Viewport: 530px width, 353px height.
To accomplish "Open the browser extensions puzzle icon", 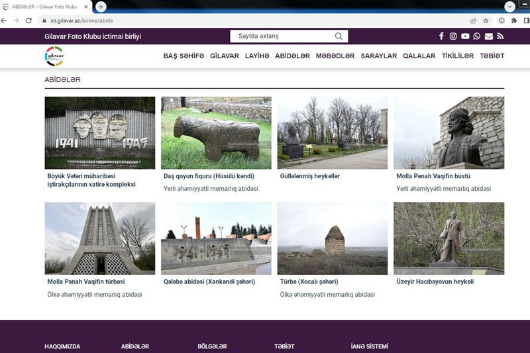I will tap(515, 21).
